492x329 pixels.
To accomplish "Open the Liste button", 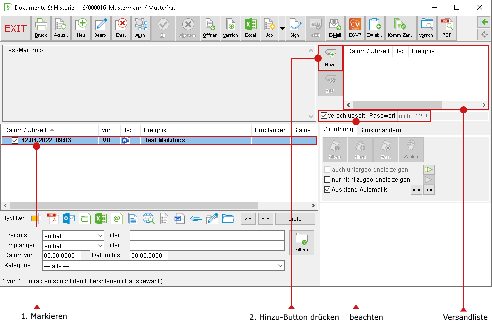I will 295,219.
